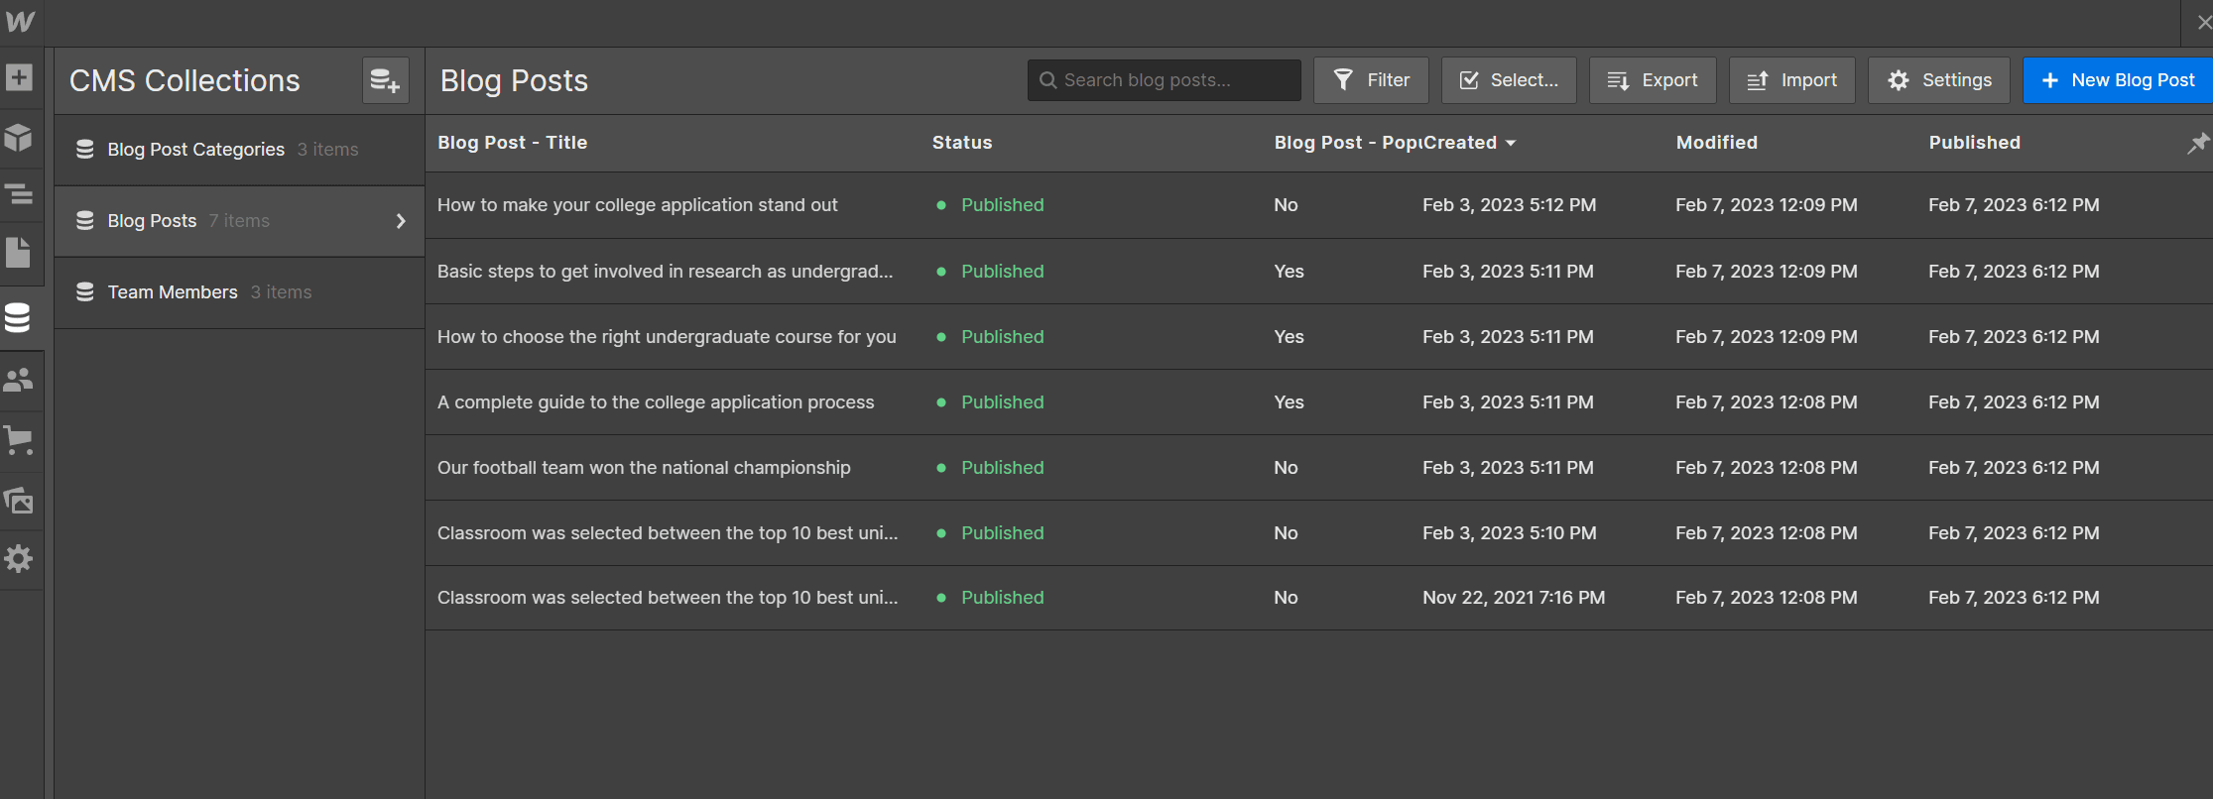This screenshot has height=799, width=2213.
Task: Click Blog Post - Popular column header
Action: [1347, 143]
